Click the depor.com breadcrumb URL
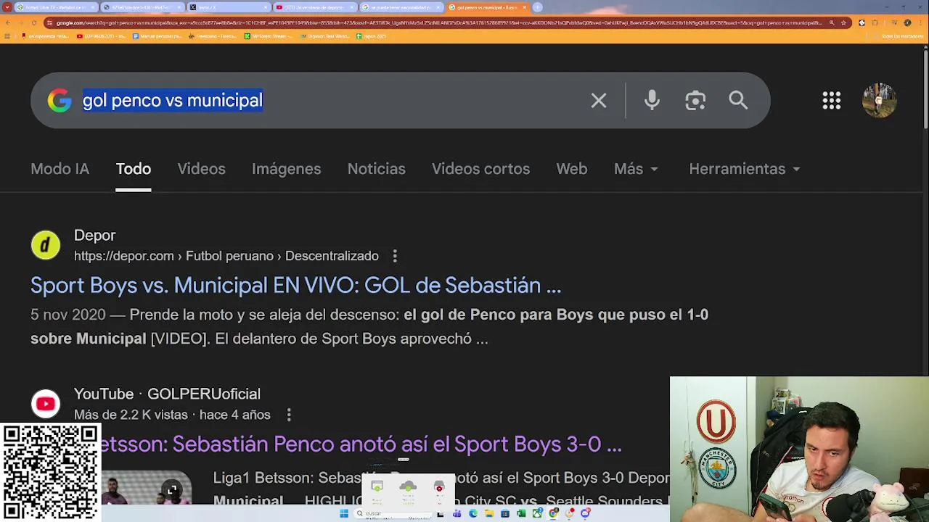Image resolution: width=929 pixels, height=522 pixels. pyautogui.click(x=226, y=256)
